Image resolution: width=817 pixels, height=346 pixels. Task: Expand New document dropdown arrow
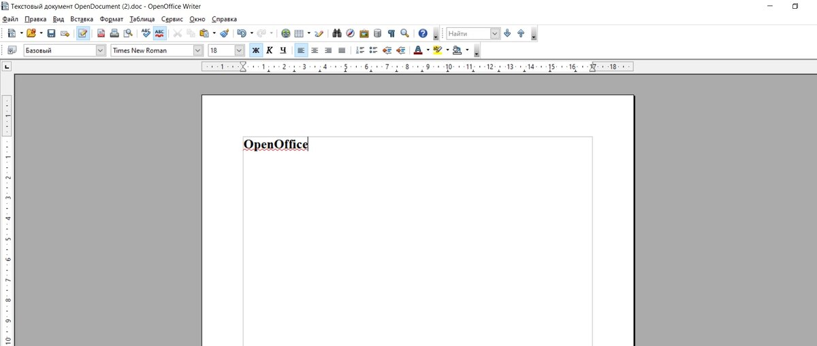point(21,33)
